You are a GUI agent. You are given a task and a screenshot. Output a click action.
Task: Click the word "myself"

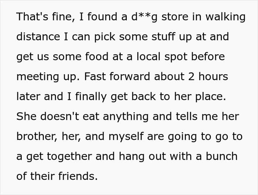click(x=126, y=137)
